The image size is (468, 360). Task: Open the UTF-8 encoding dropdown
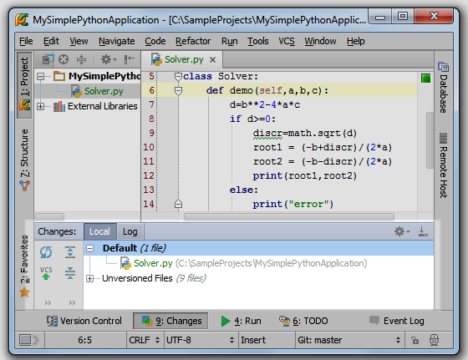coord(201,340)
